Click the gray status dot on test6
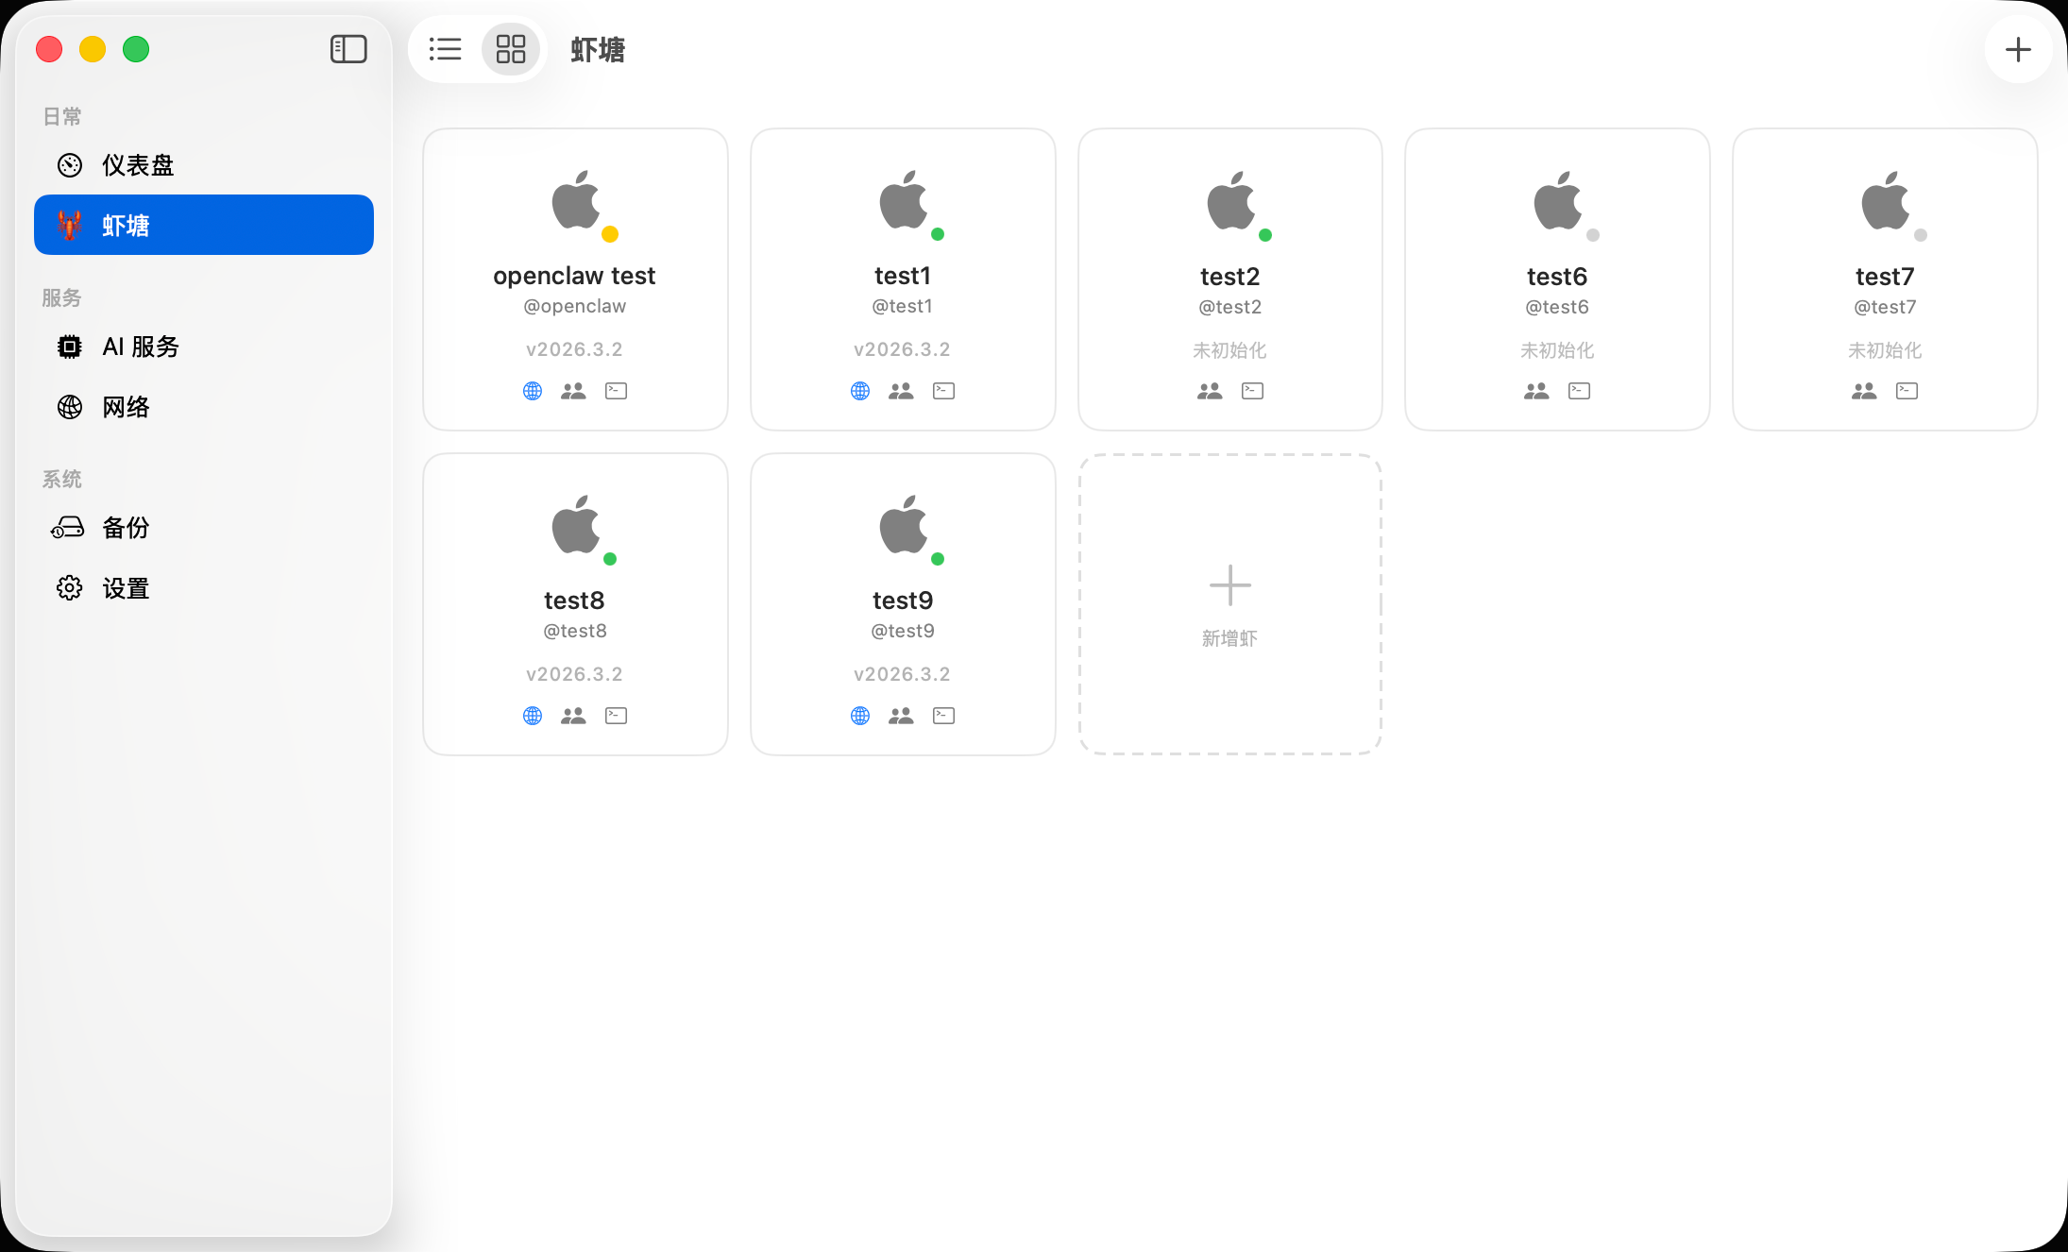The image size is (2068, 1252). pos(1592,235)
